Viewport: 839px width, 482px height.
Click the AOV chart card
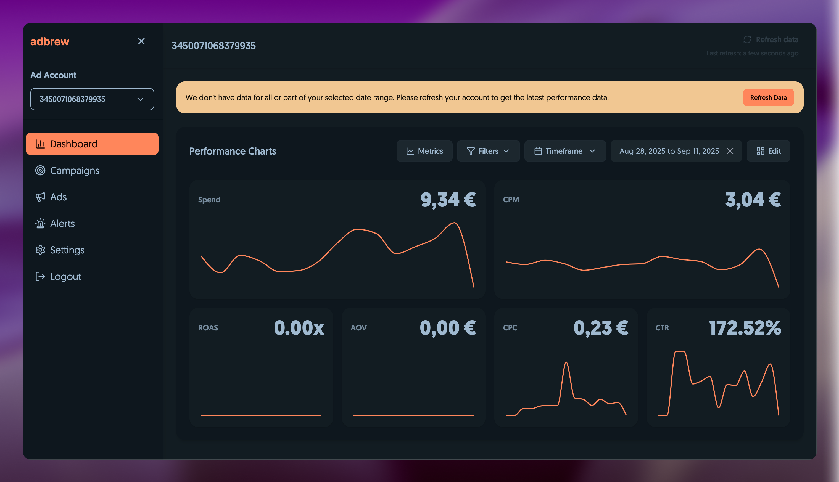tap(413, 367)
